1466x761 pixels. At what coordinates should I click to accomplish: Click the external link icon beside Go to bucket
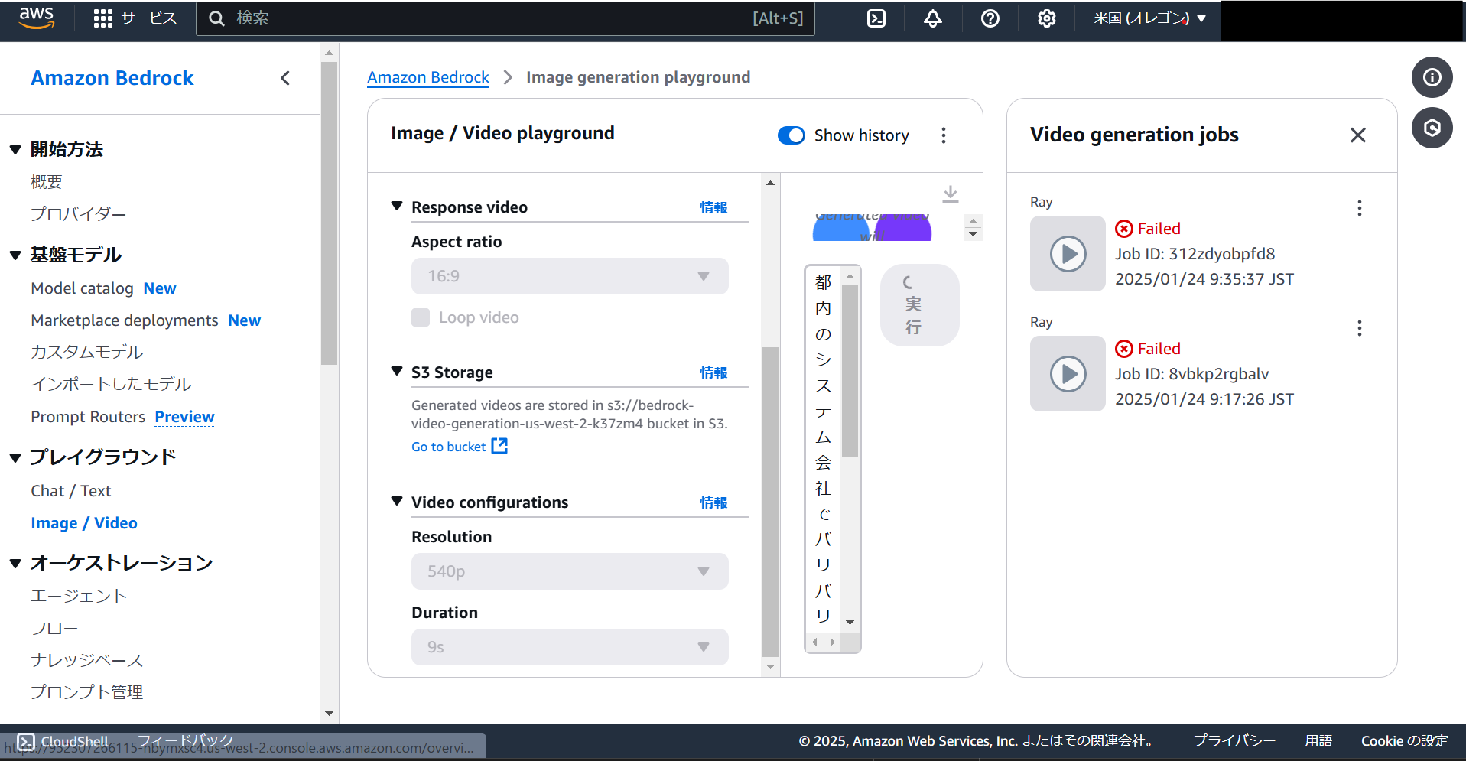click(499, 446)
